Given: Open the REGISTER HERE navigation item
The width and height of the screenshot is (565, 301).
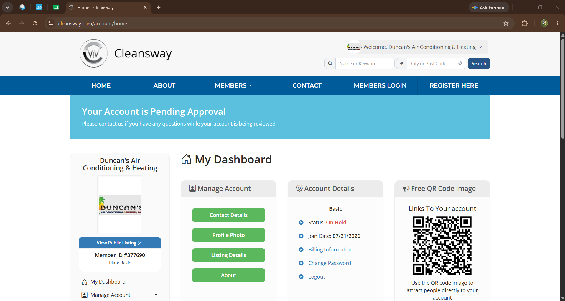Looking at the screenshot, I should coord(454,85).
